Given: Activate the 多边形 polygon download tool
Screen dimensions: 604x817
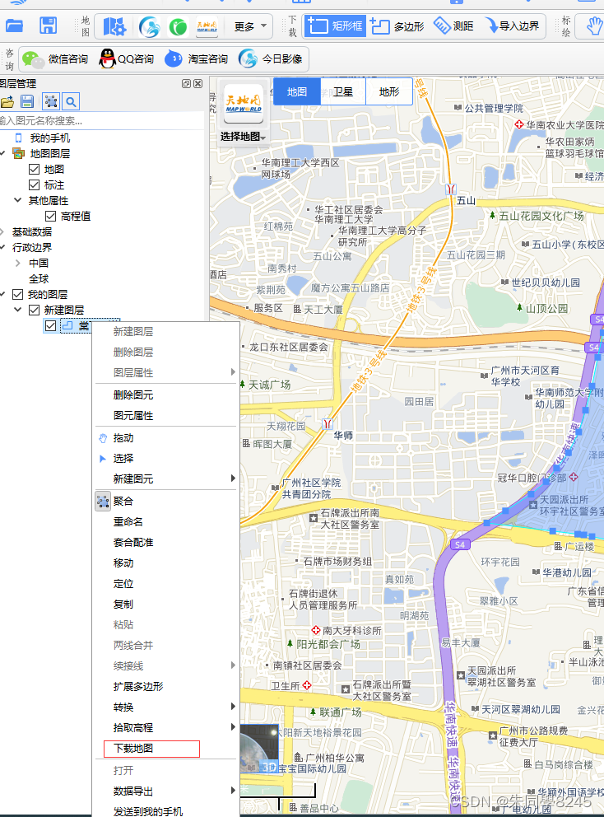Looking at the screenshot, I should pos(397,26).
